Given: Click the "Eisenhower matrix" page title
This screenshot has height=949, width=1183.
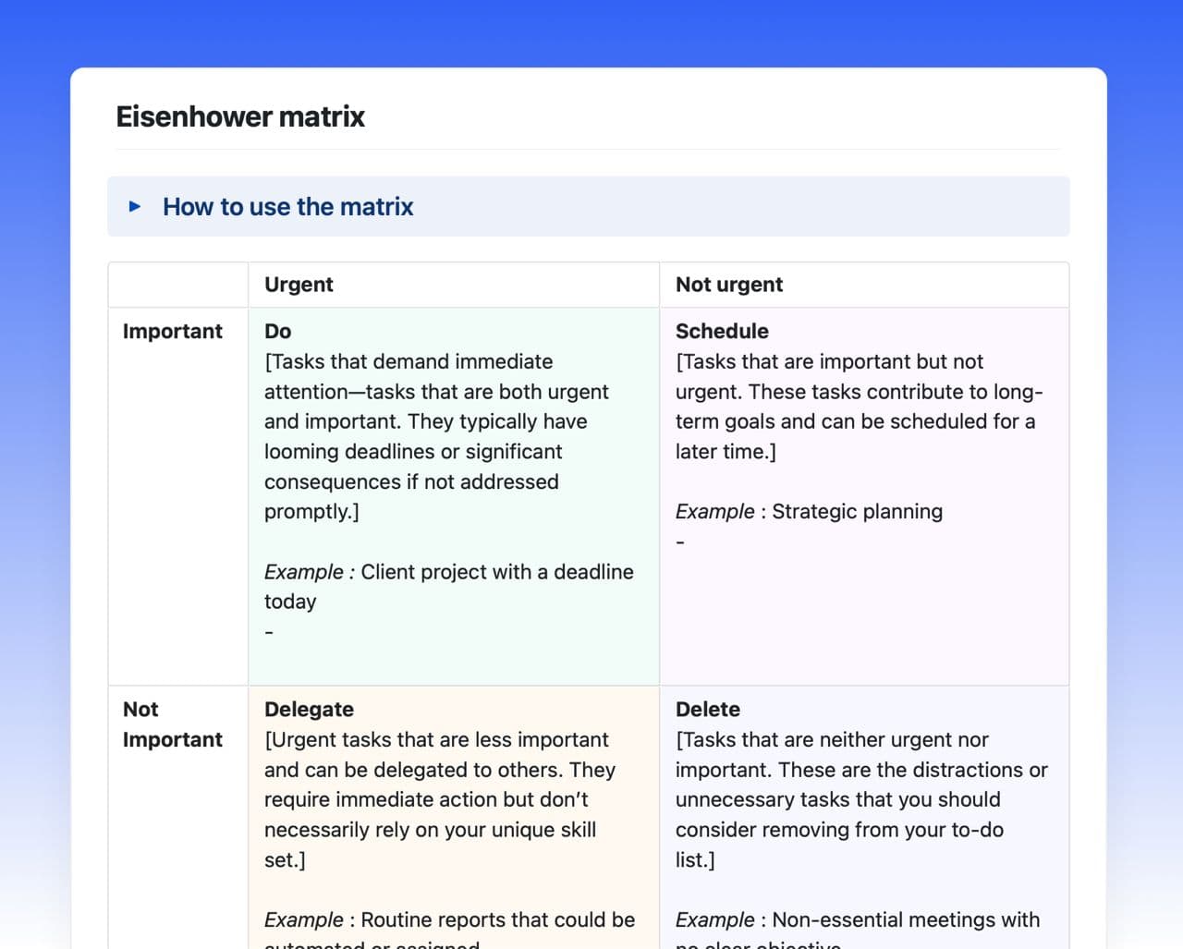Looking at the screenshot, I should click(240, 117).
